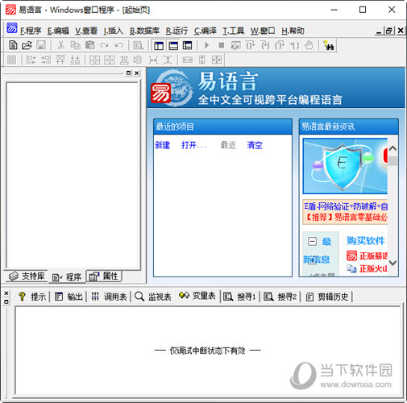Screen dimensions: 407x403
Task: Open the R.运行 menu
Action: 177,31
